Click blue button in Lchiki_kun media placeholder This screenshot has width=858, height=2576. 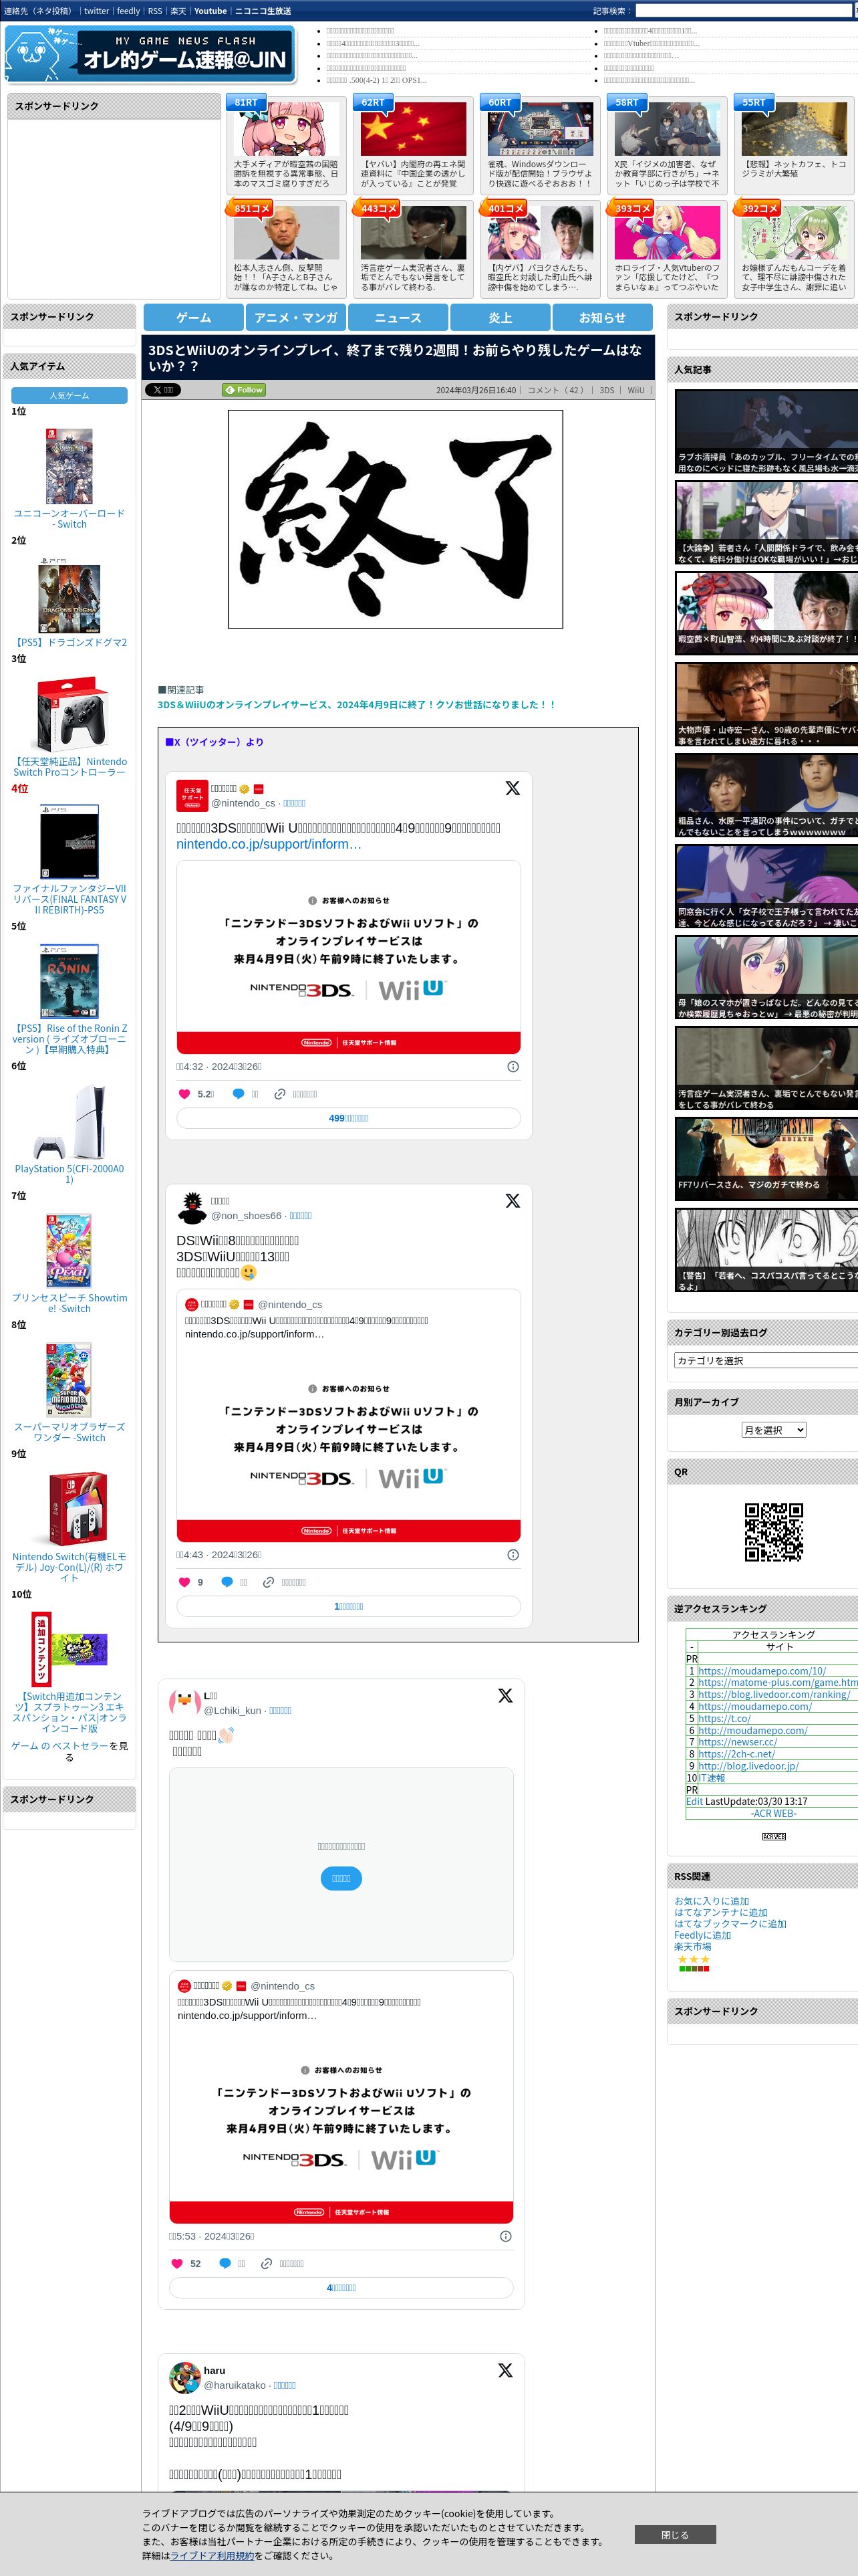click(341, 1878)
